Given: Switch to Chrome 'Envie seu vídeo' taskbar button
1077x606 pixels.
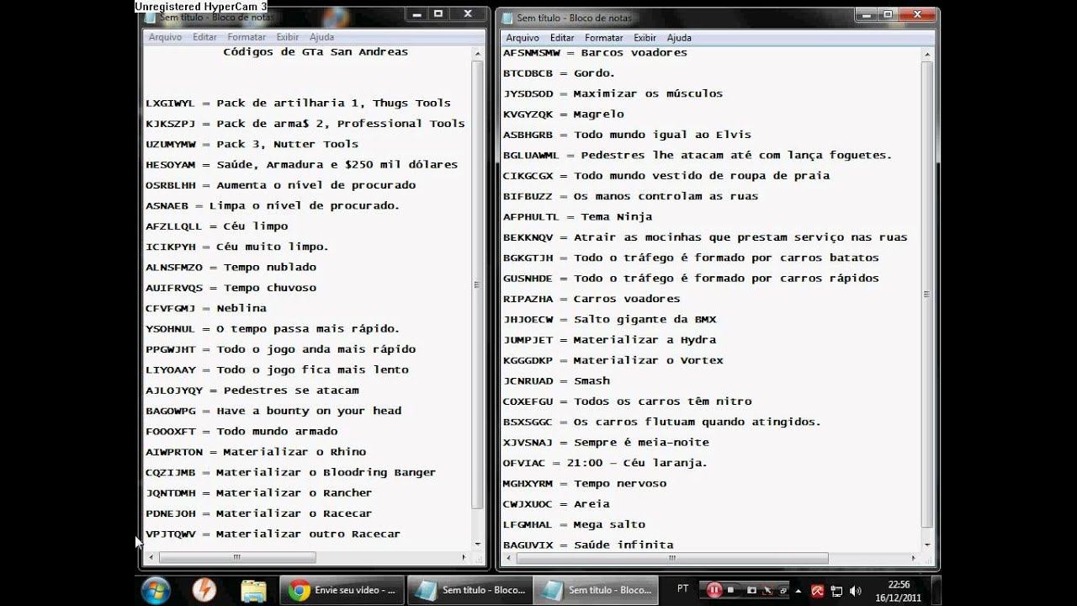Looking at the screenshot, I should click(x=342, y=590).
